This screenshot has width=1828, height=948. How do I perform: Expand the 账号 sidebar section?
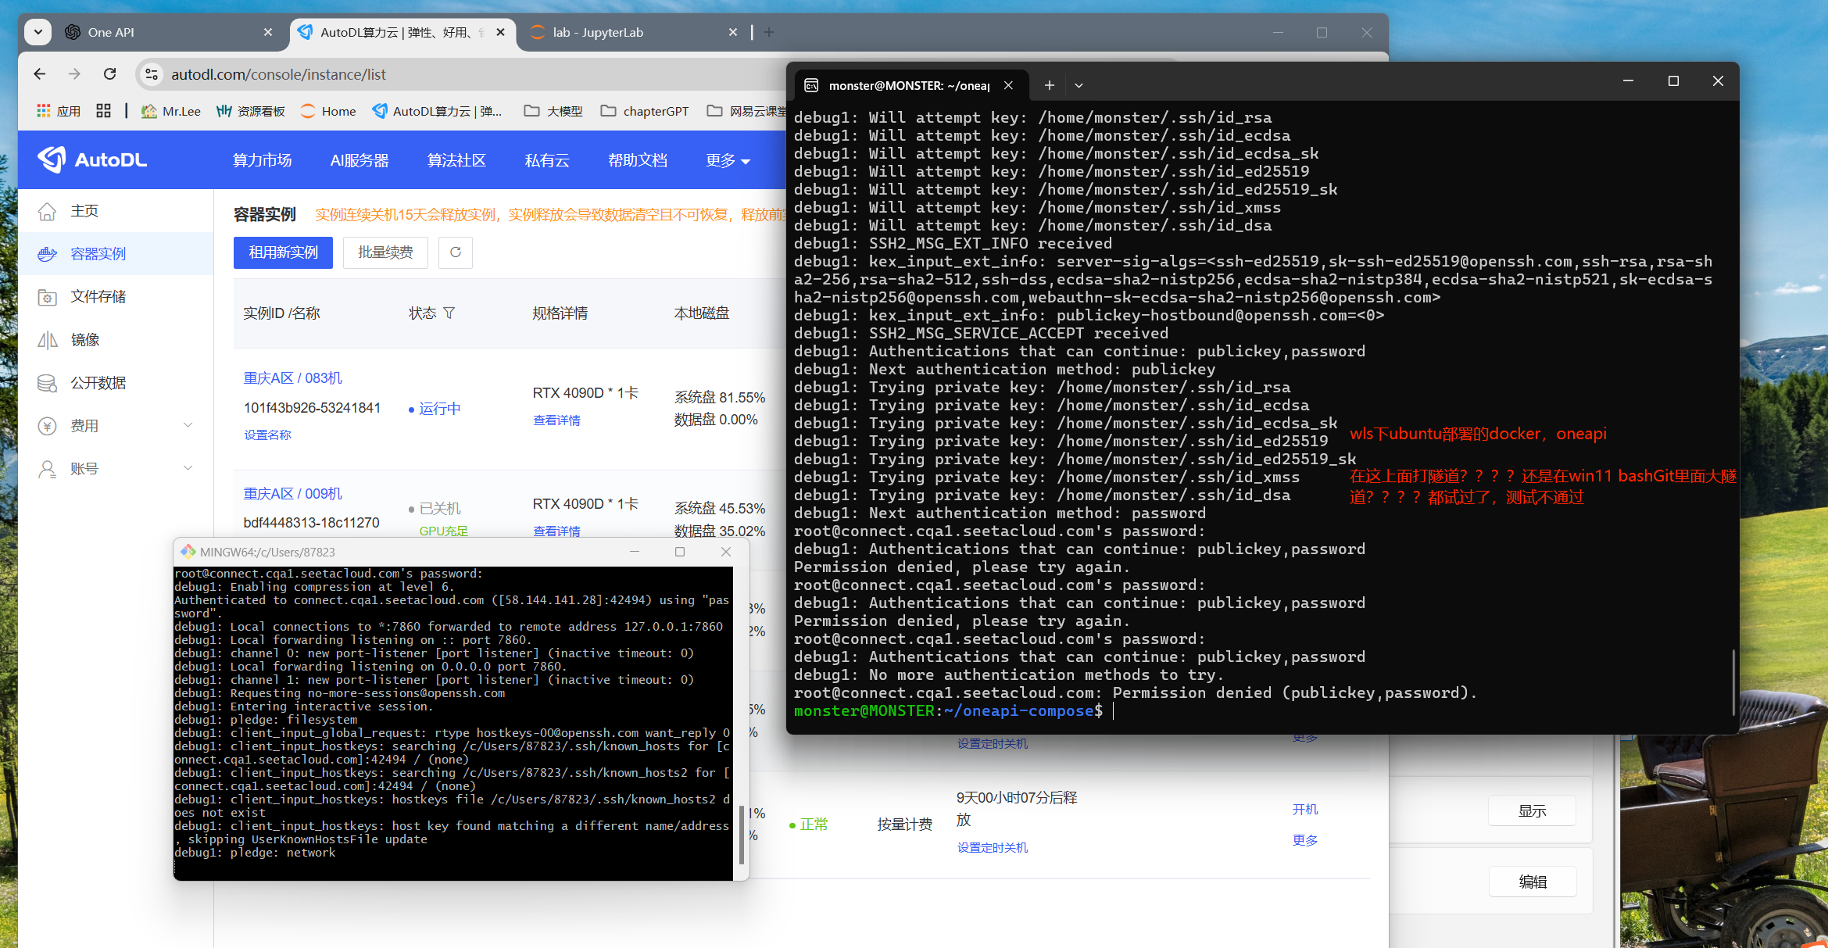tap(188, 469)
